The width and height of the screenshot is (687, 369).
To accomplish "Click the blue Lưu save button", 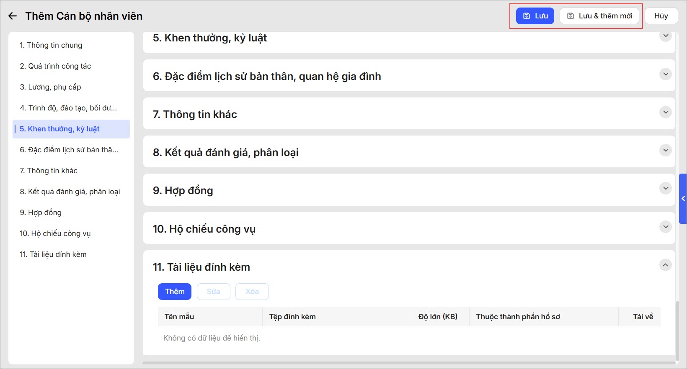I will [535, 16].
